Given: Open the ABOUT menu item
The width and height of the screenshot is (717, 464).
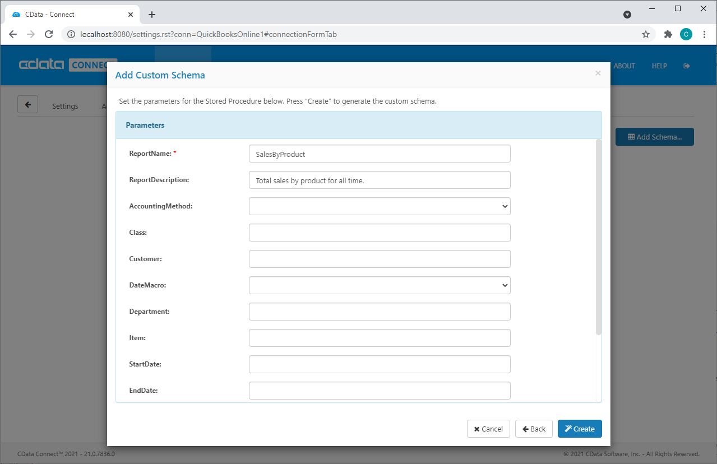Looking at the screenshot, I should pyautogui.click(x=624, y=66).
